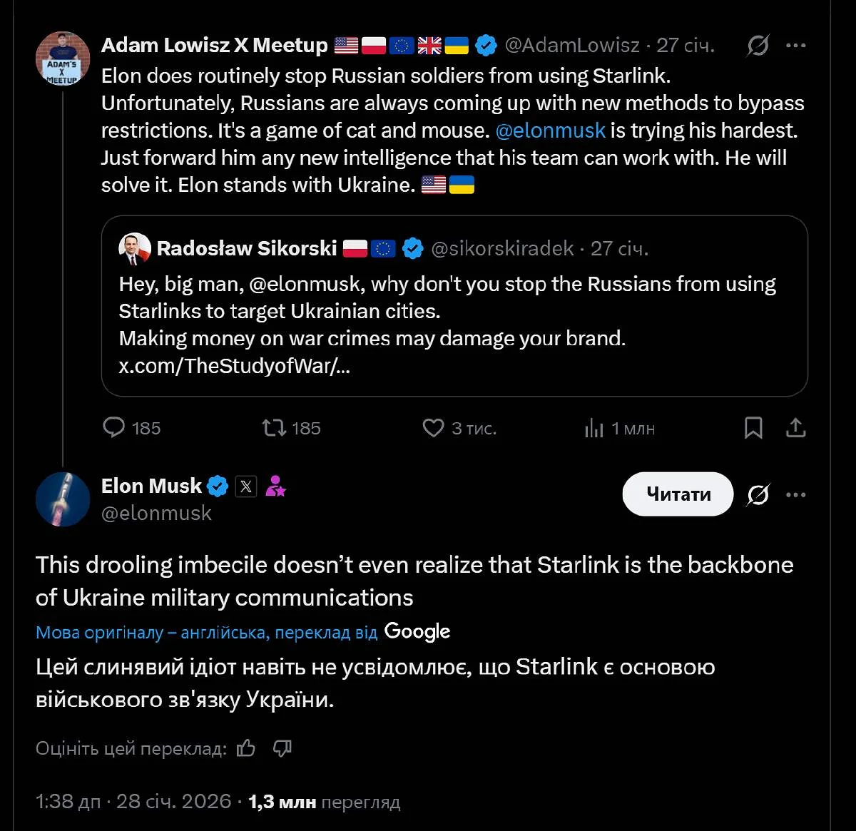Click the X affiliation badge beside Elon Musk
This screenshot has width=856, height=831.
[x=246, y=486]
